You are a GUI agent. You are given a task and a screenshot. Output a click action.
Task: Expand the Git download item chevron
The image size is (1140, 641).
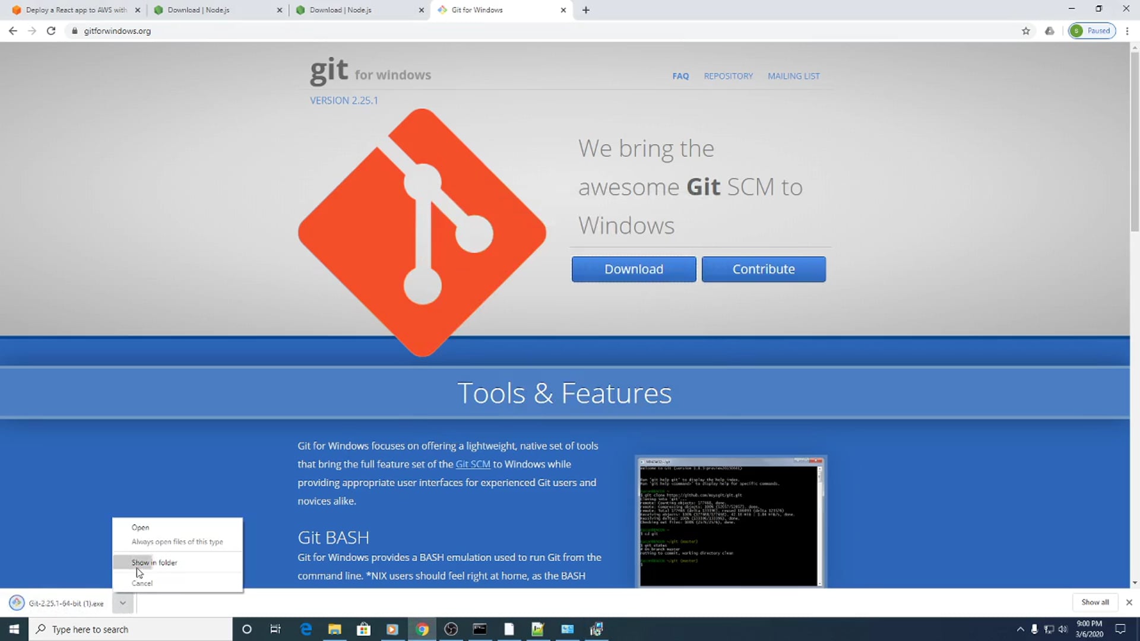[122, 603]
